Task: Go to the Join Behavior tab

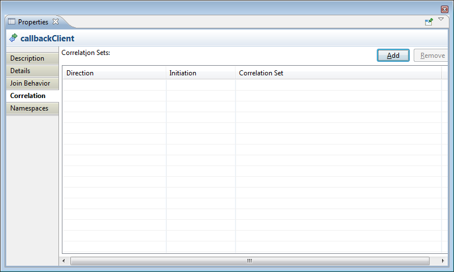Action: coord(30,83)
